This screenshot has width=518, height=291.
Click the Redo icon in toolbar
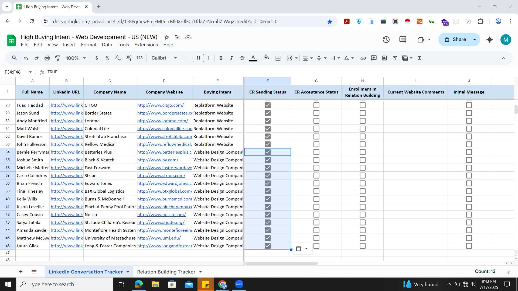click(x=36, y=58)
